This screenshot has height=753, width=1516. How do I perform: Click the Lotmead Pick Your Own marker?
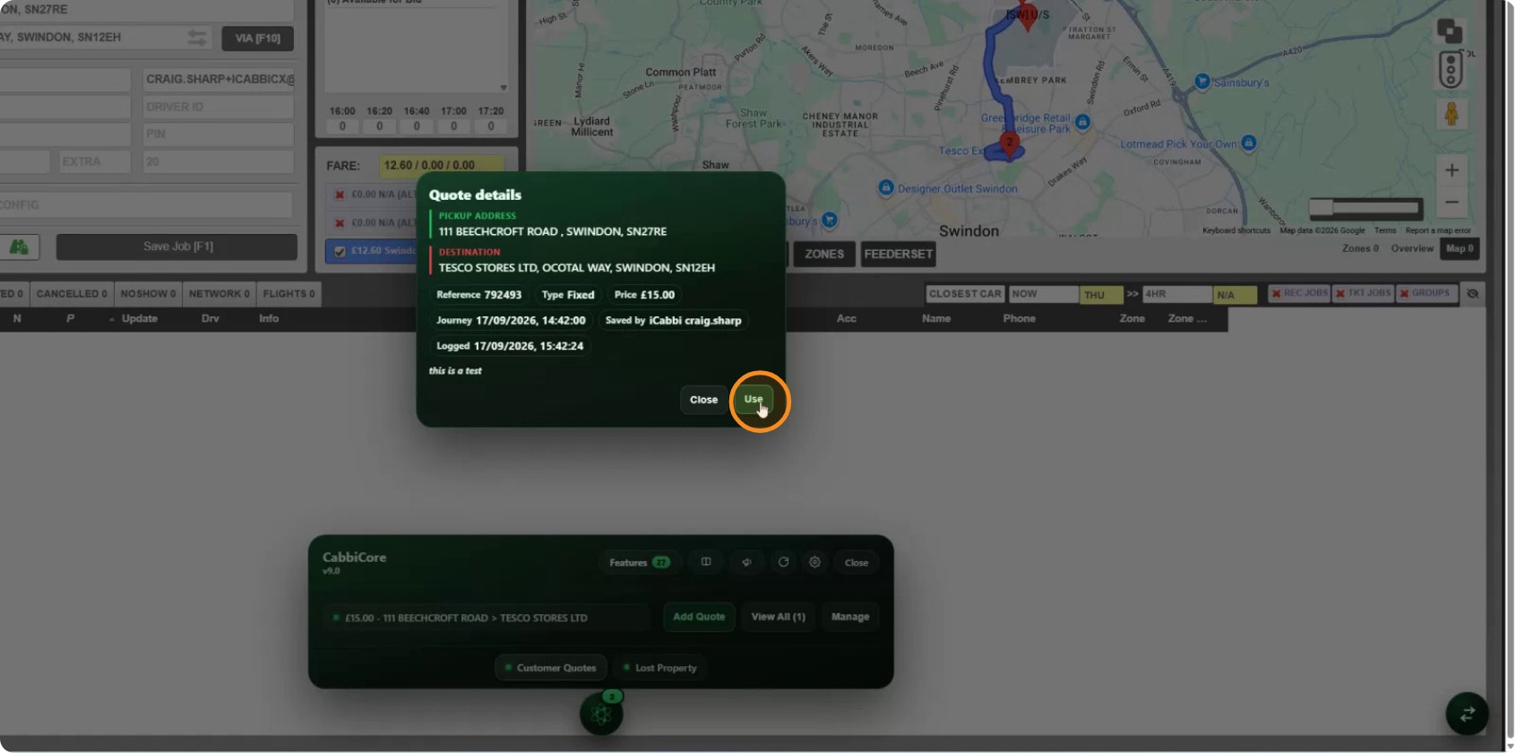(x=1249, y=143)
